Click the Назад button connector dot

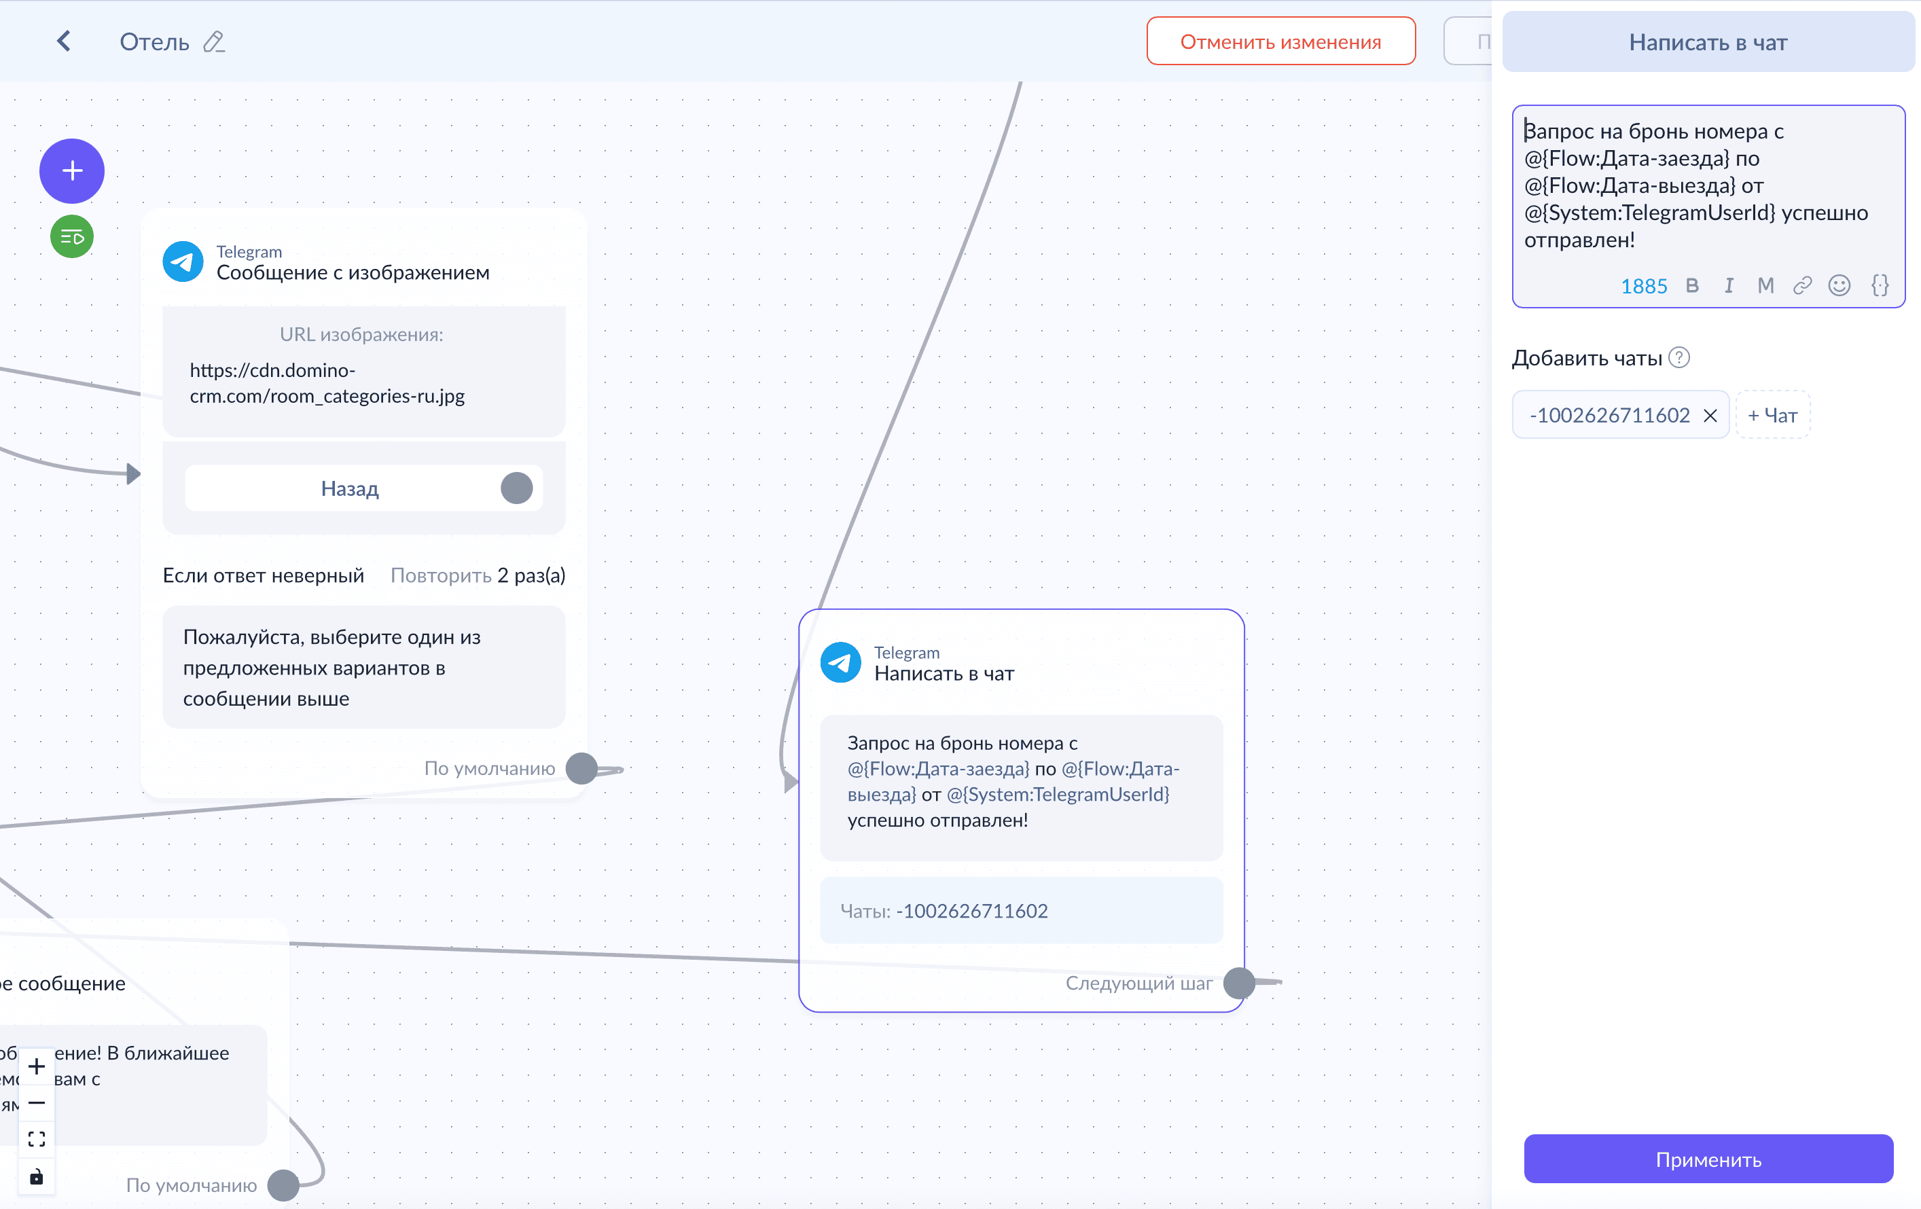pos(517,488)
